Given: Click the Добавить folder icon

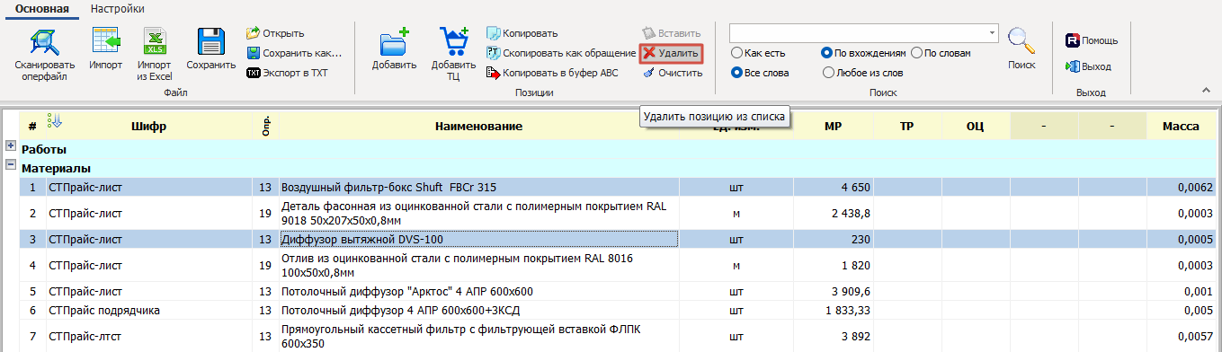Looking at the screenshot, I should pyautogui.click(x=394, y=41).
